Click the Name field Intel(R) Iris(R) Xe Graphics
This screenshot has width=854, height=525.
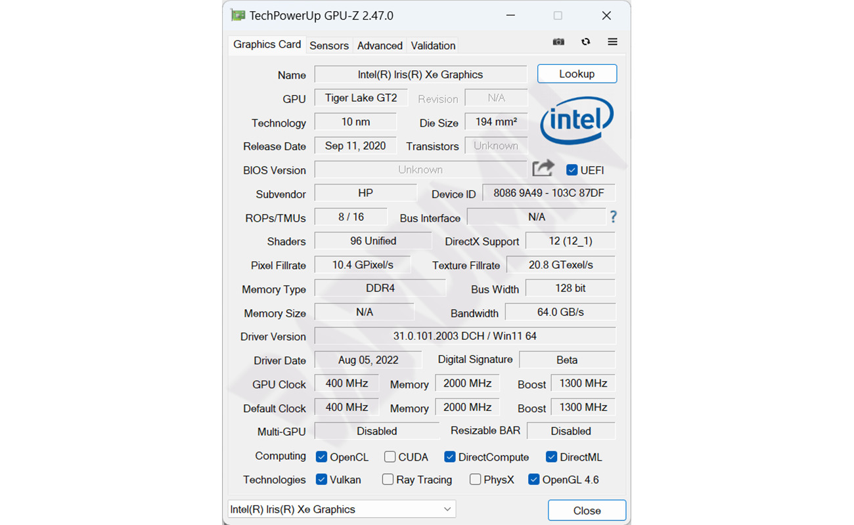coord(420,74)
